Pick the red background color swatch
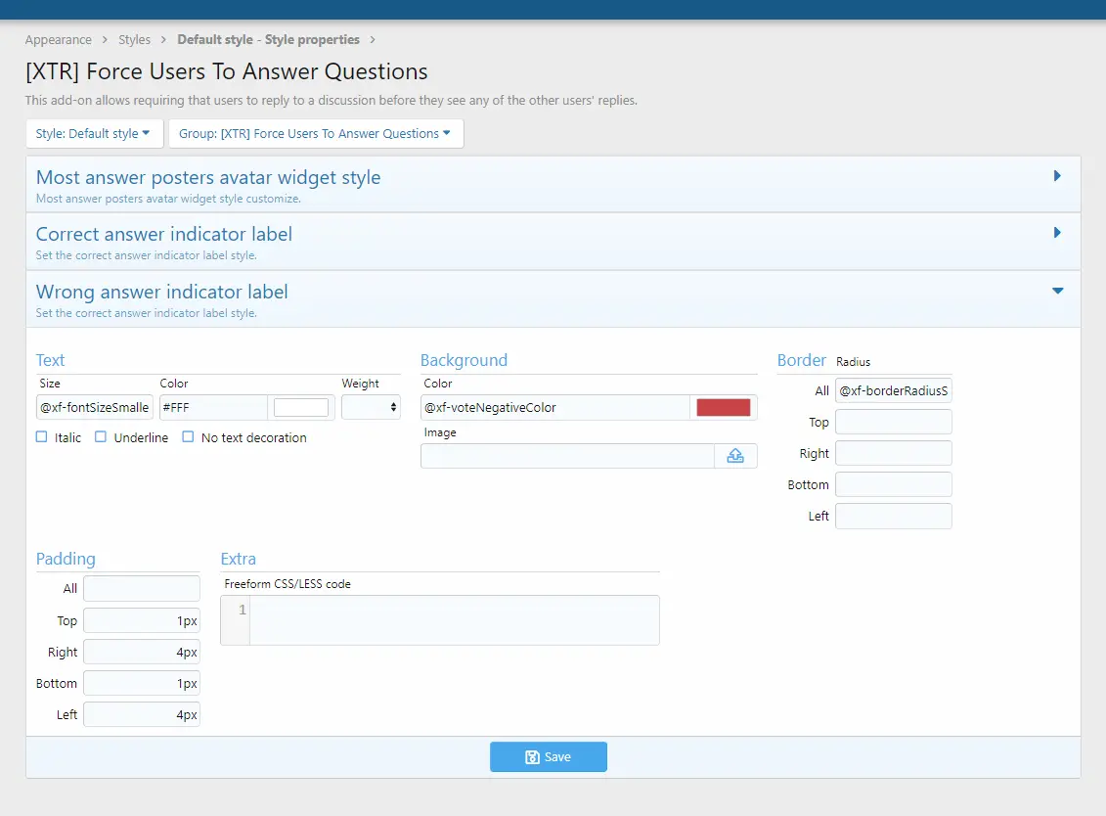Viewport: 1106px width, 816px height. point(723,407)
